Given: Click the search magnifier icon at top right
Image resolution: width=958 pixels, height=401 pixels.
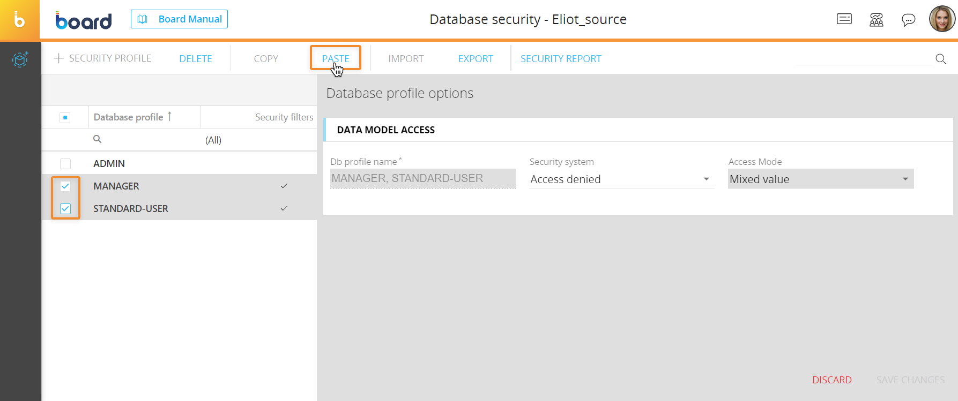Looking at the screenshot, I should coord(941,58).
